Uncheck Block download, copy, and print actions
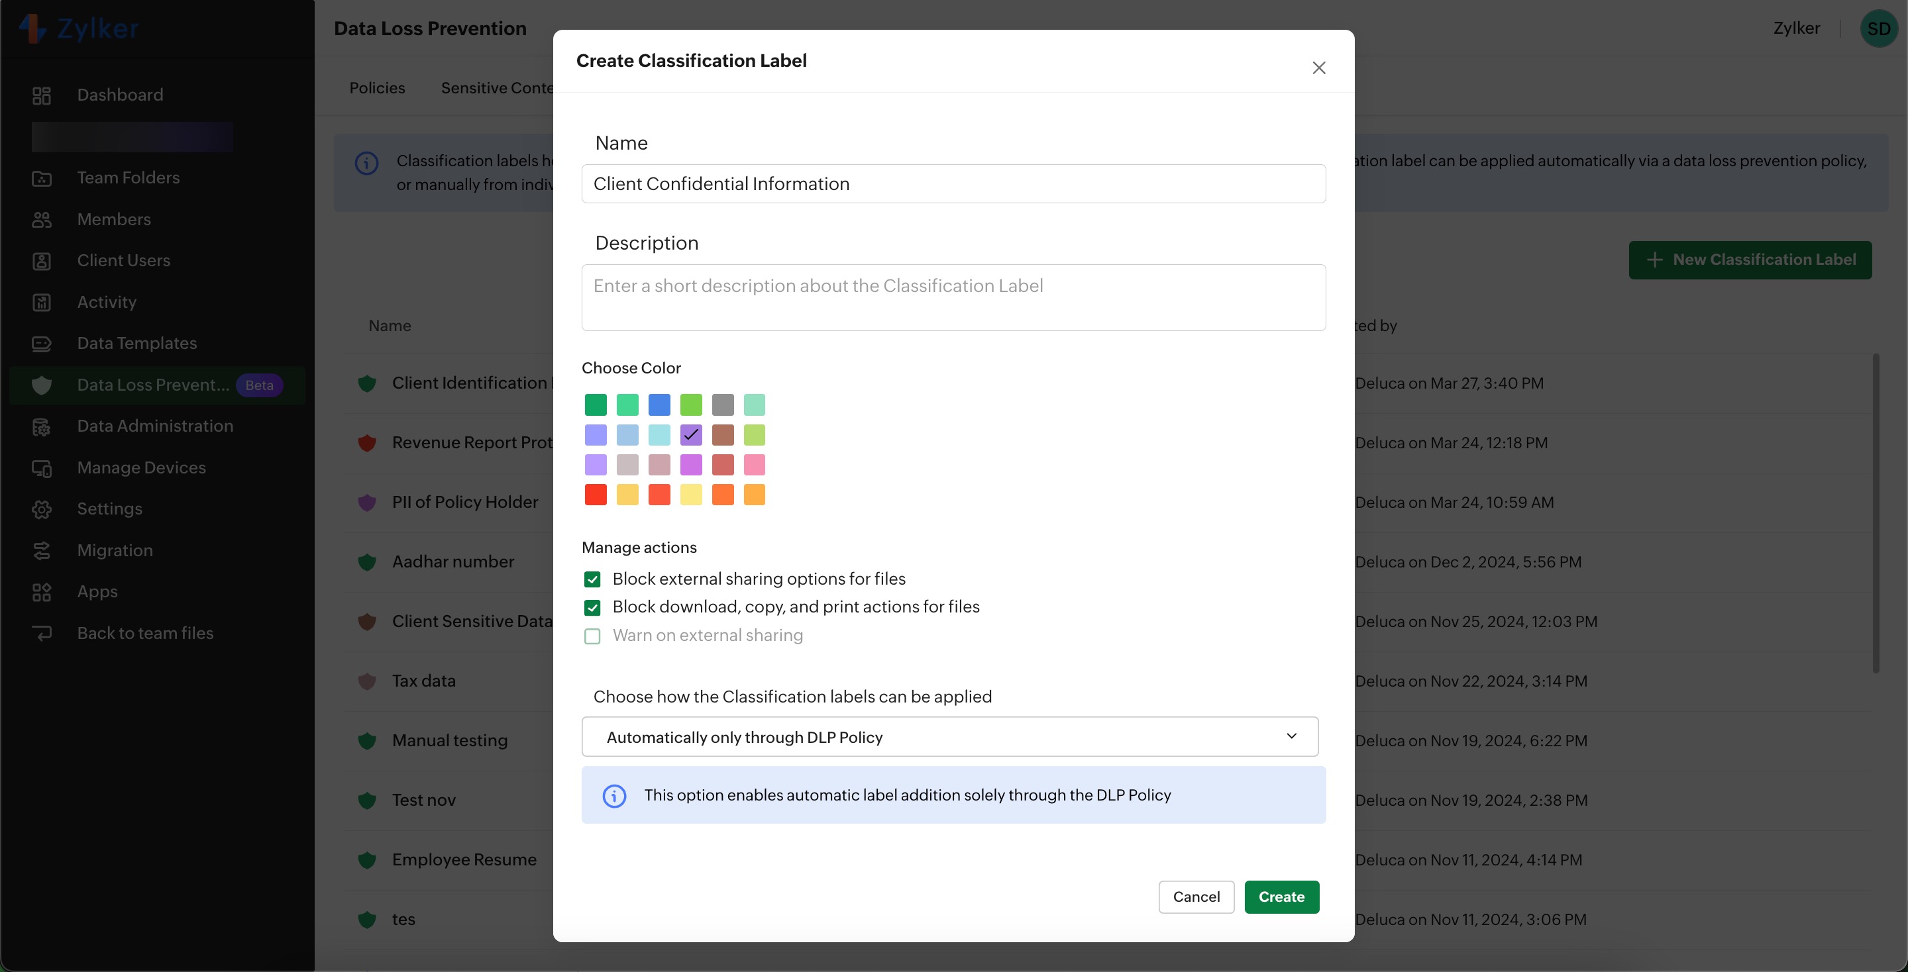Screen dimensions: 1908x972 (592, 608)
